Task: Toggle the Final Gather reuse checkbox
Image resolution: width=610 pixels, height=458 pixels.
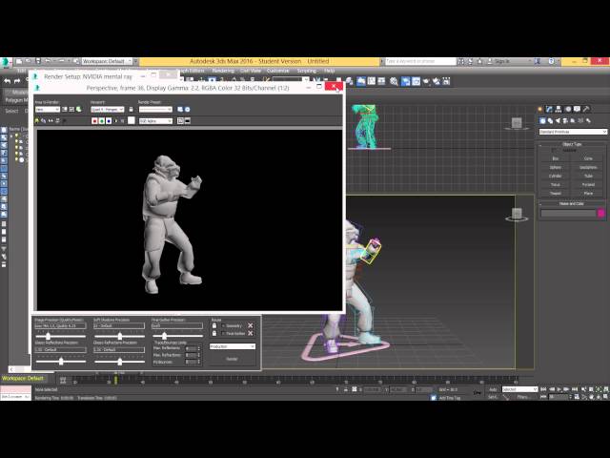Action: click(x=223, y=333)
